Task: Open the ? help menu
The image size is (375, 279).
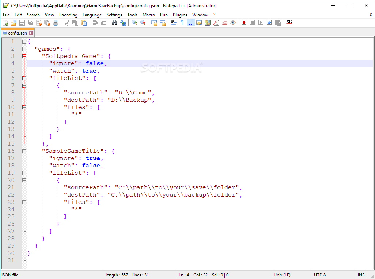Action: tap(214, 15)
